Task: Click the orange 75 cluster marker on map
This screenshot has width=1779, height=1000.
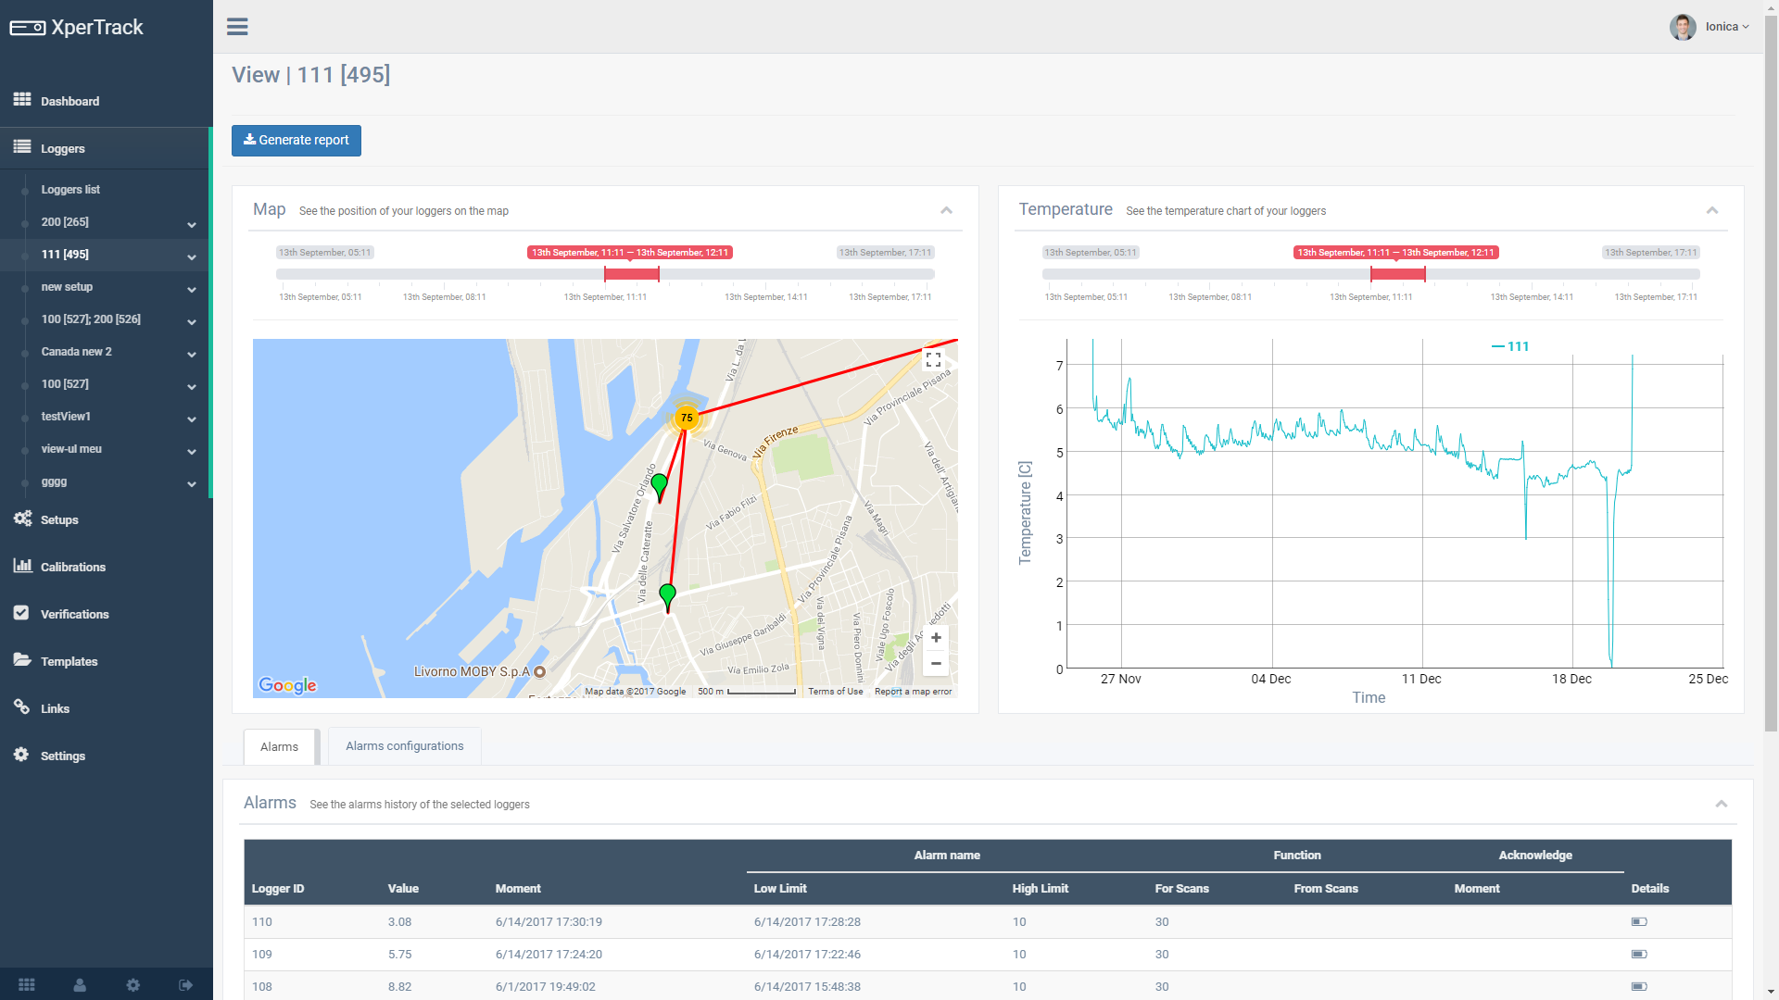Action: (687, 418)
